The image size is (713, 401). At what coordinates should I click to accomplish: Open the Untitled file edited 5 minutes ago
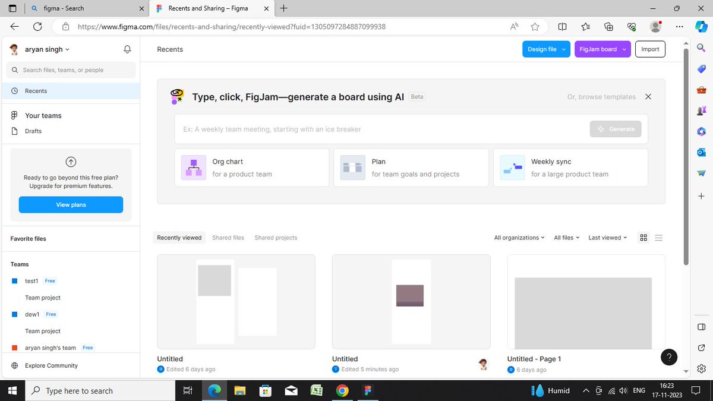point(411,302)
